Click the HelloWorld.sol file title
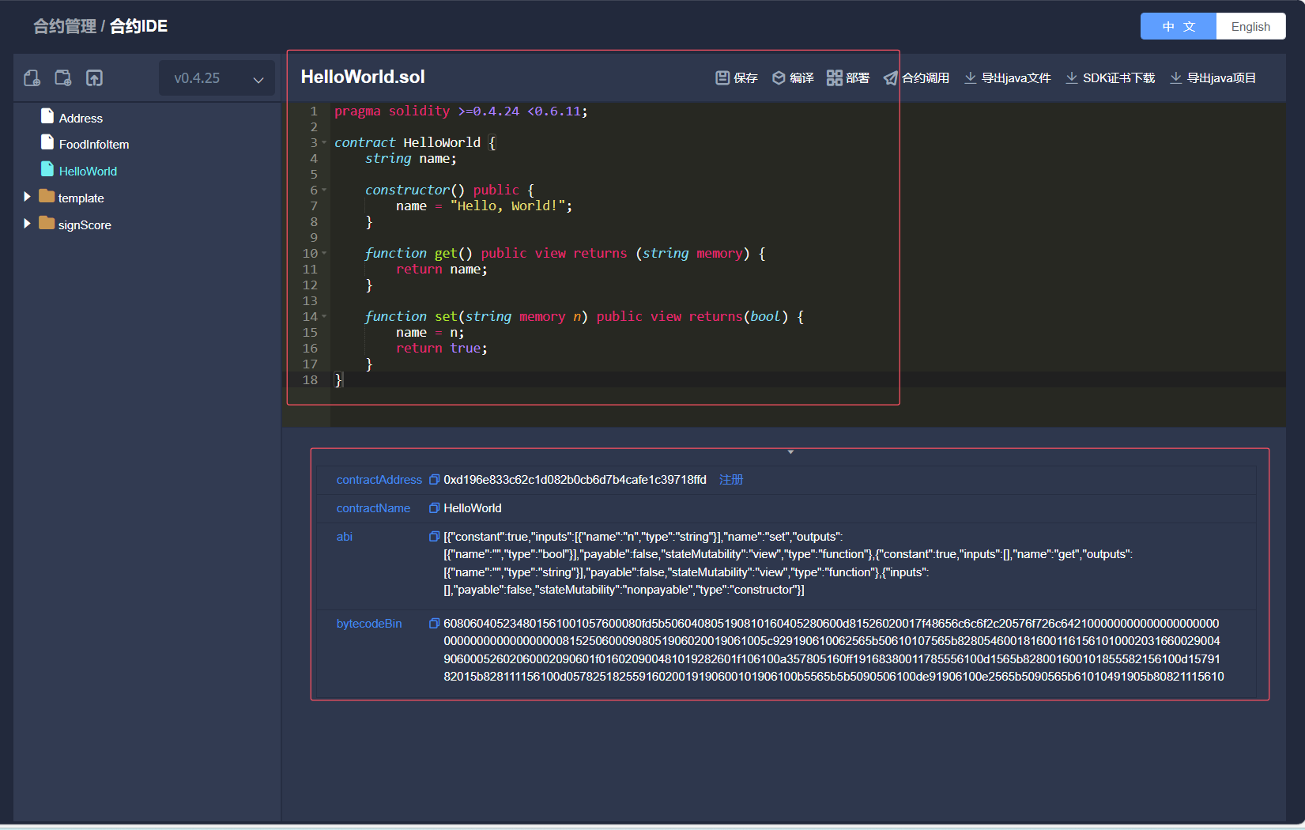The height and width of the screenshot is (830, 1305). (363, 77)
